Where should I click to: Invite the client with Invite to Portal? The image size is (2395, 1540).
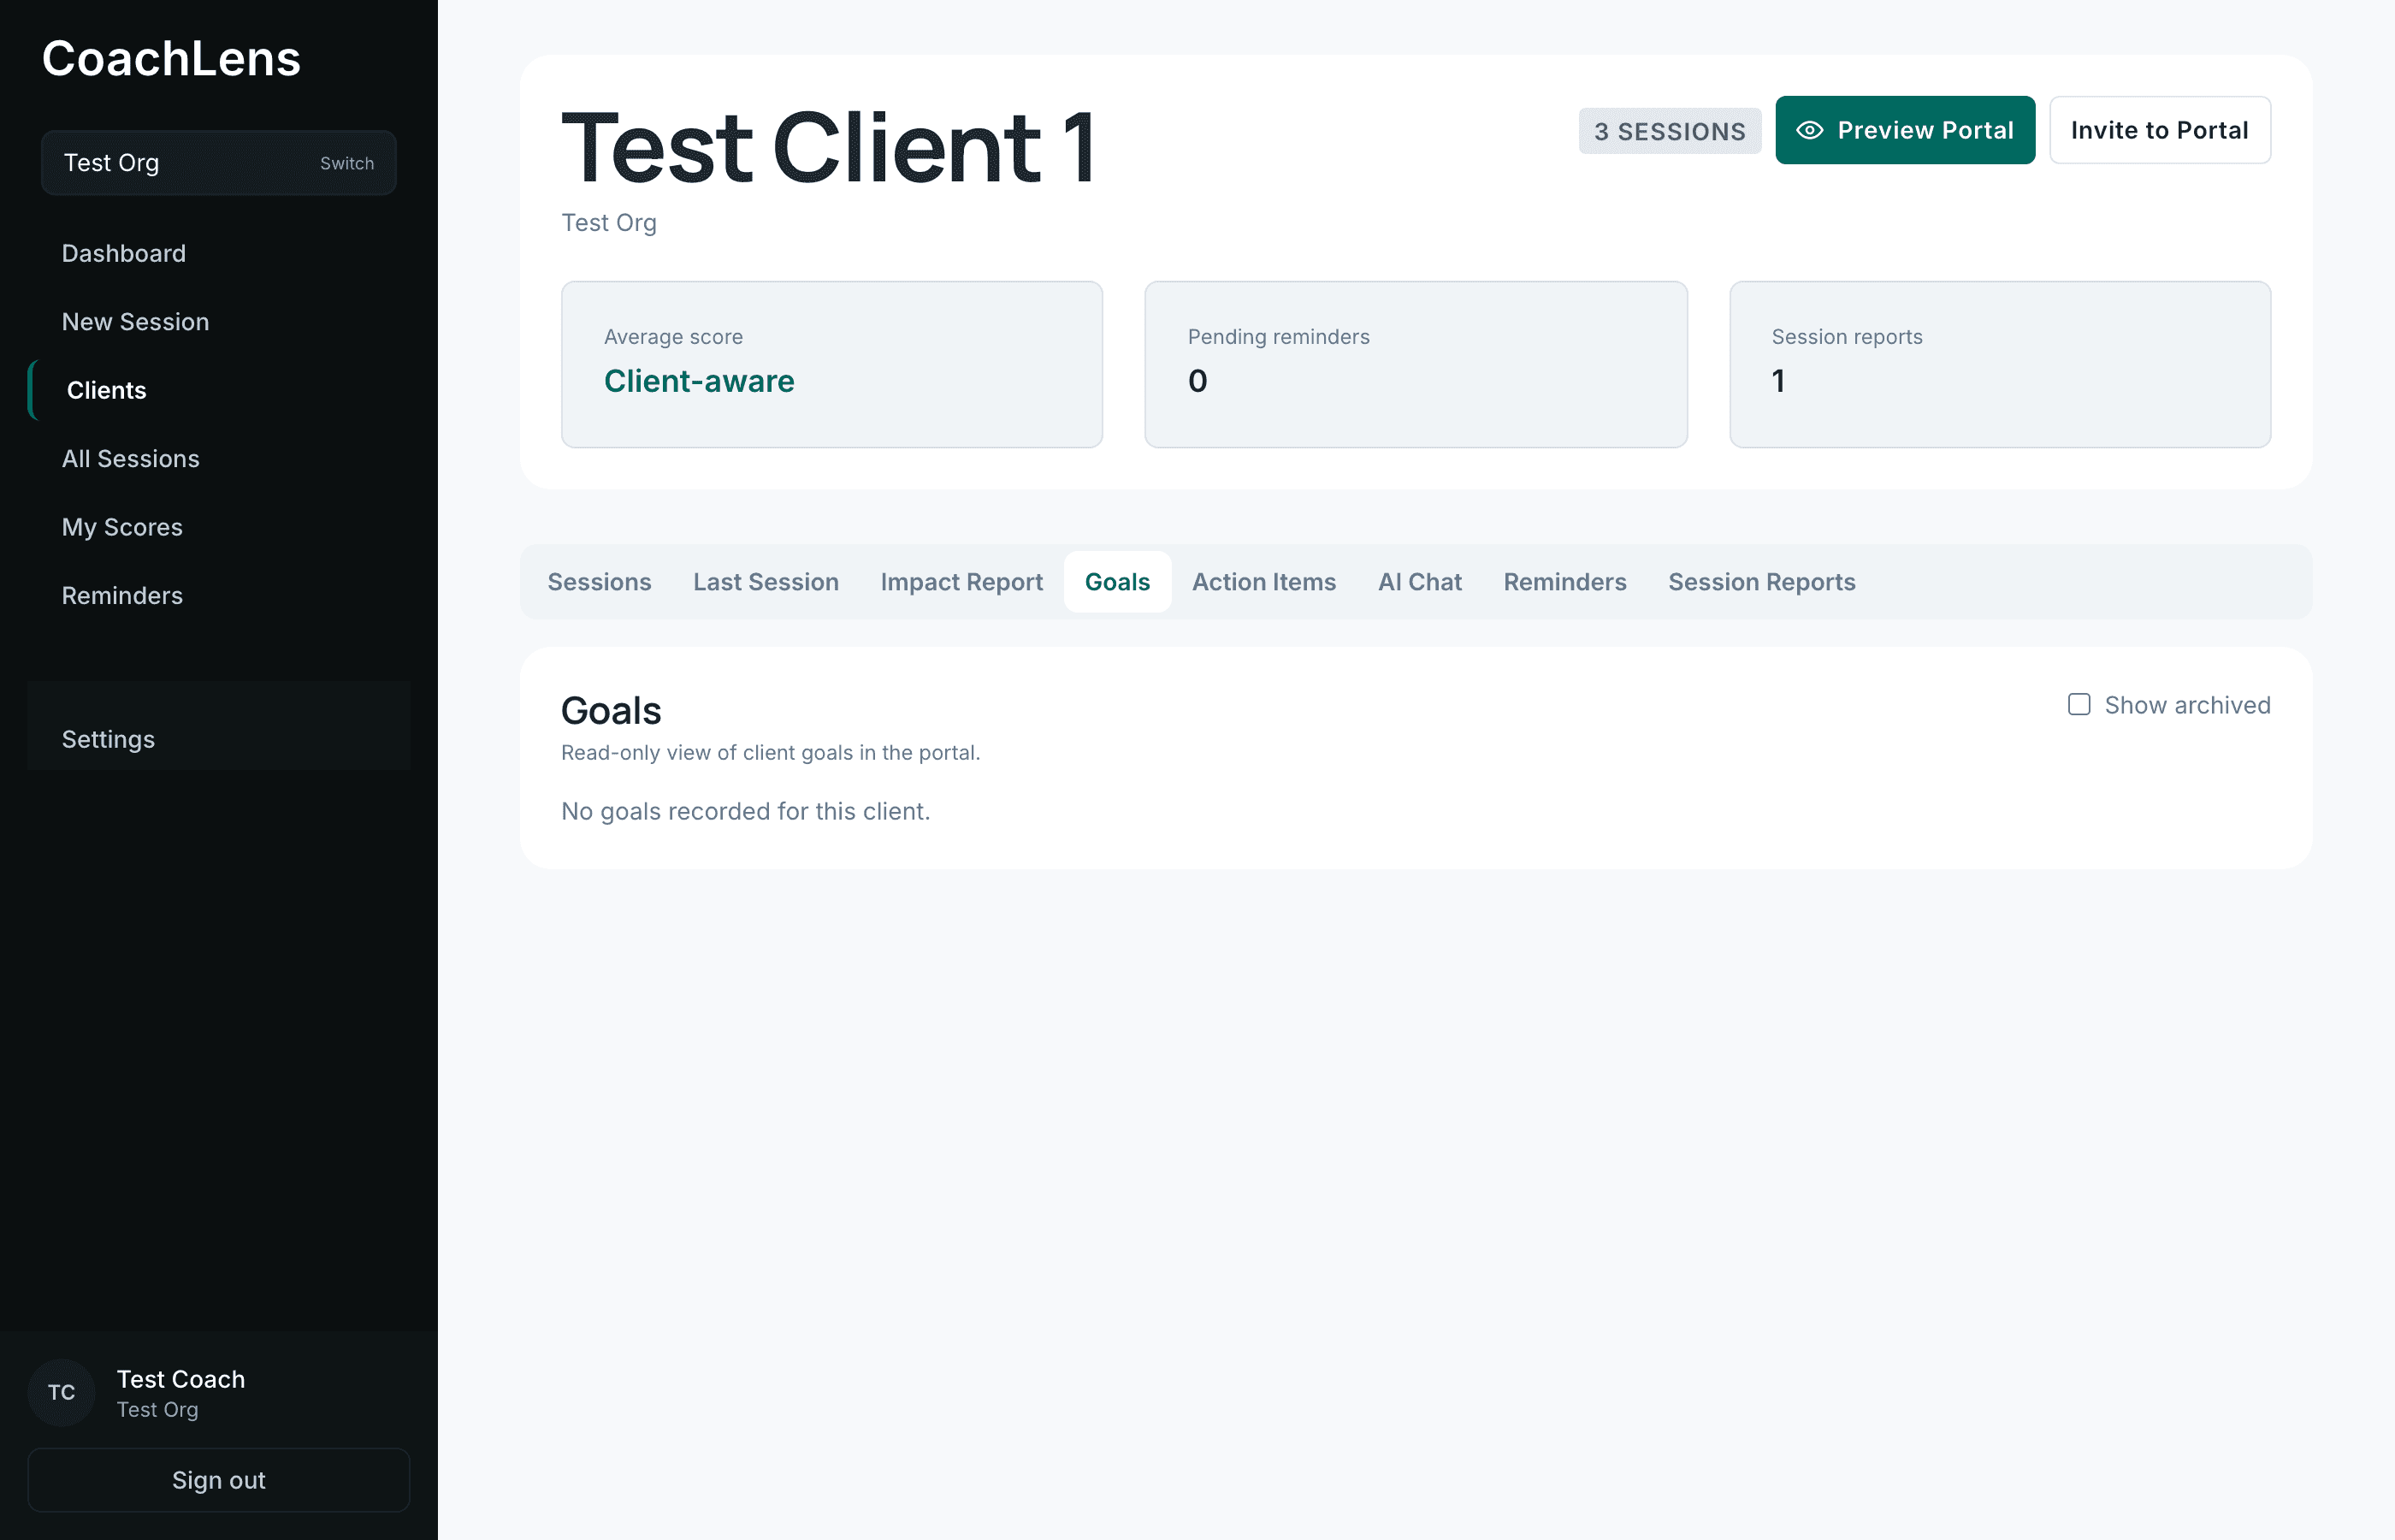tap(2160, 130)
